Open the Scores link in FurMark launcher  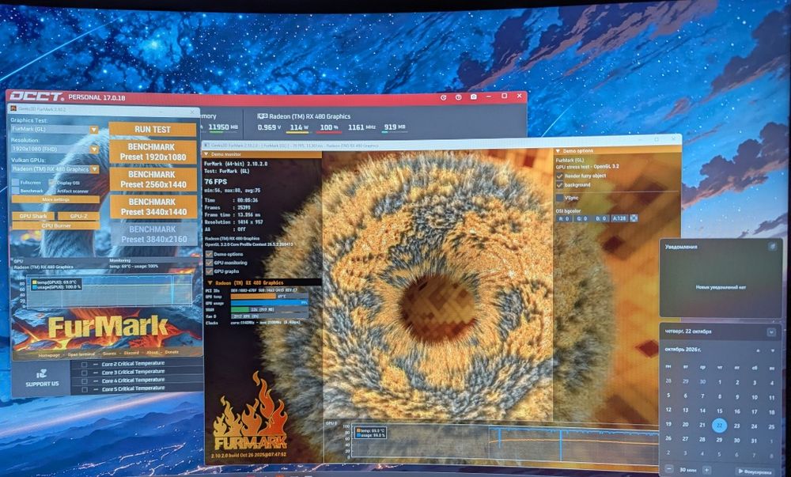pyautogui.click(x=109, y=354)
